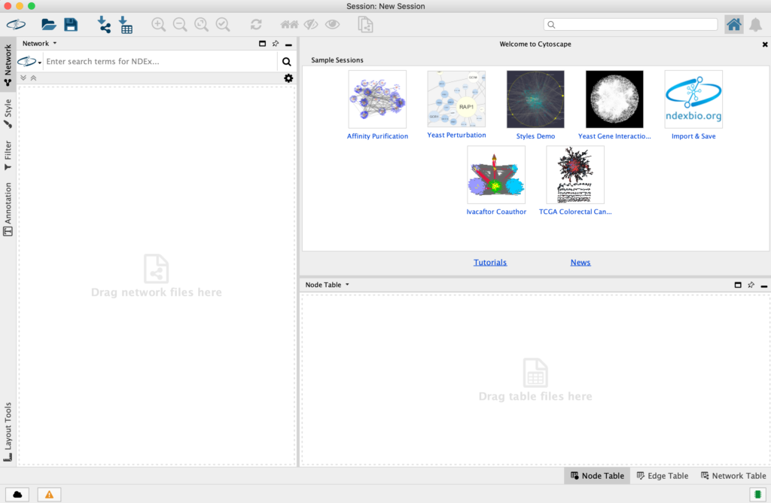The width and height of the screenshot is (771, 503).
Task: Click the Styles Demo link text
Action: [x=535, y=136]
